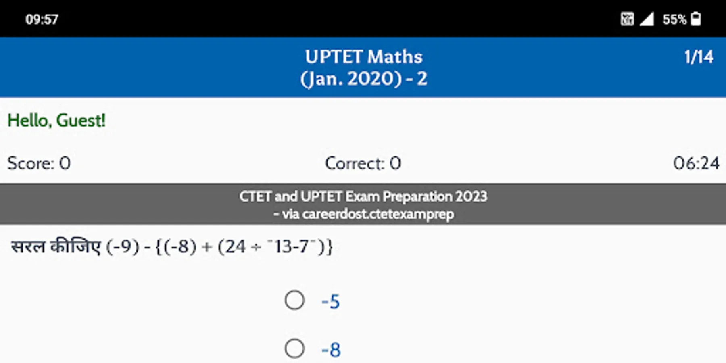Open the careerdost.ctetexamprep link
The height and width of the screenshot is (363, 726).
[378, 214]
